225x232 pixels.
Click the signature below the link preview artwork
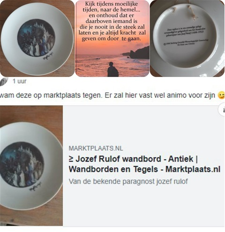tap(35, 186)
